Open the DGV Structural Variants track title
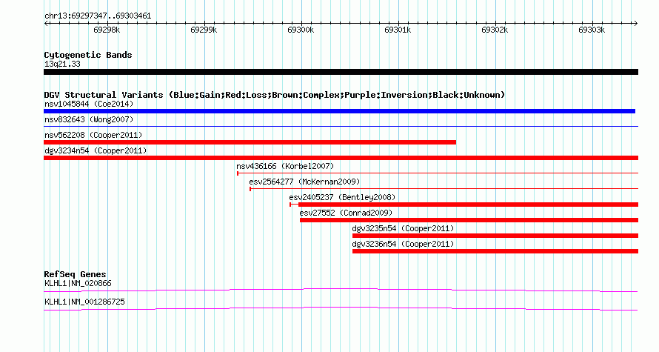The width and height of the screenshot is (659, 352). pyautogui.click(x=275, y=95)
